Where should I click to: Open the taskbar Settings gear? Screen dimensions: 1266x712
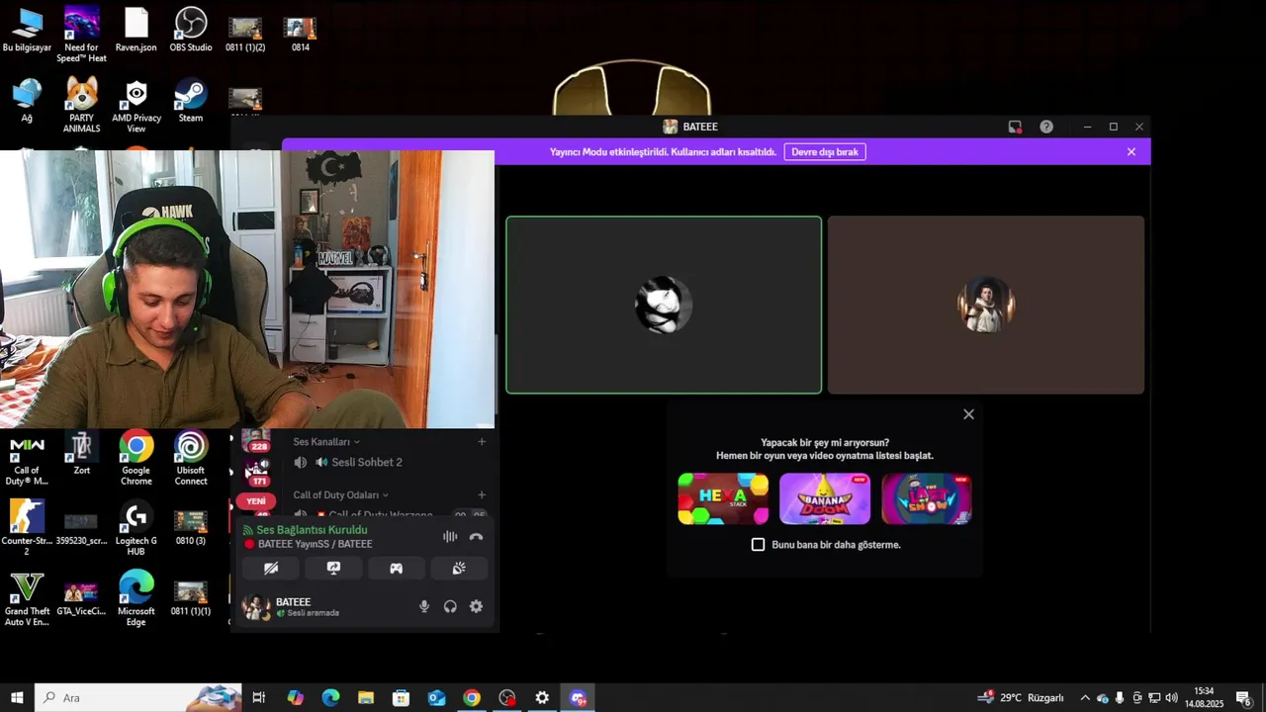pyautogui.click(x=542, y=697)
